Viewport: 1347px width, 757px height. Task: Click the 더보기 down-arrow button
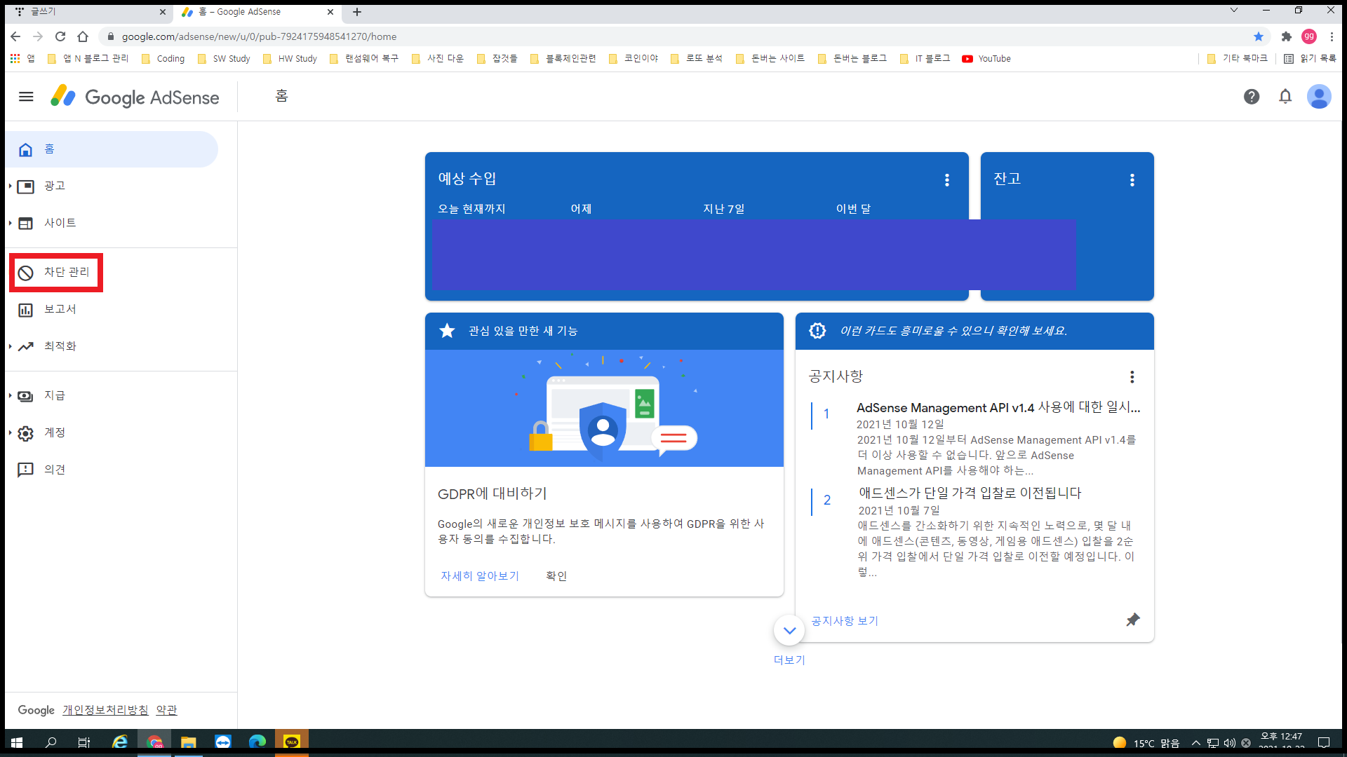point(789,631)
